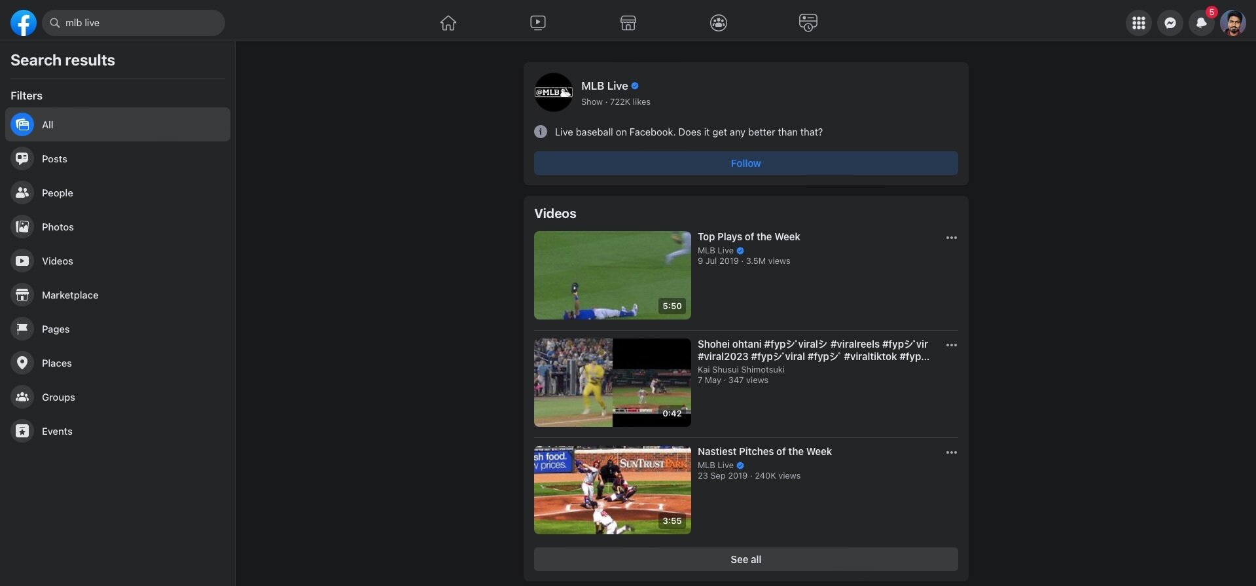Filter results by Groups
The width and height of the screenshot is (1256, 586).
pyautogui.click(x=118, y=397)
